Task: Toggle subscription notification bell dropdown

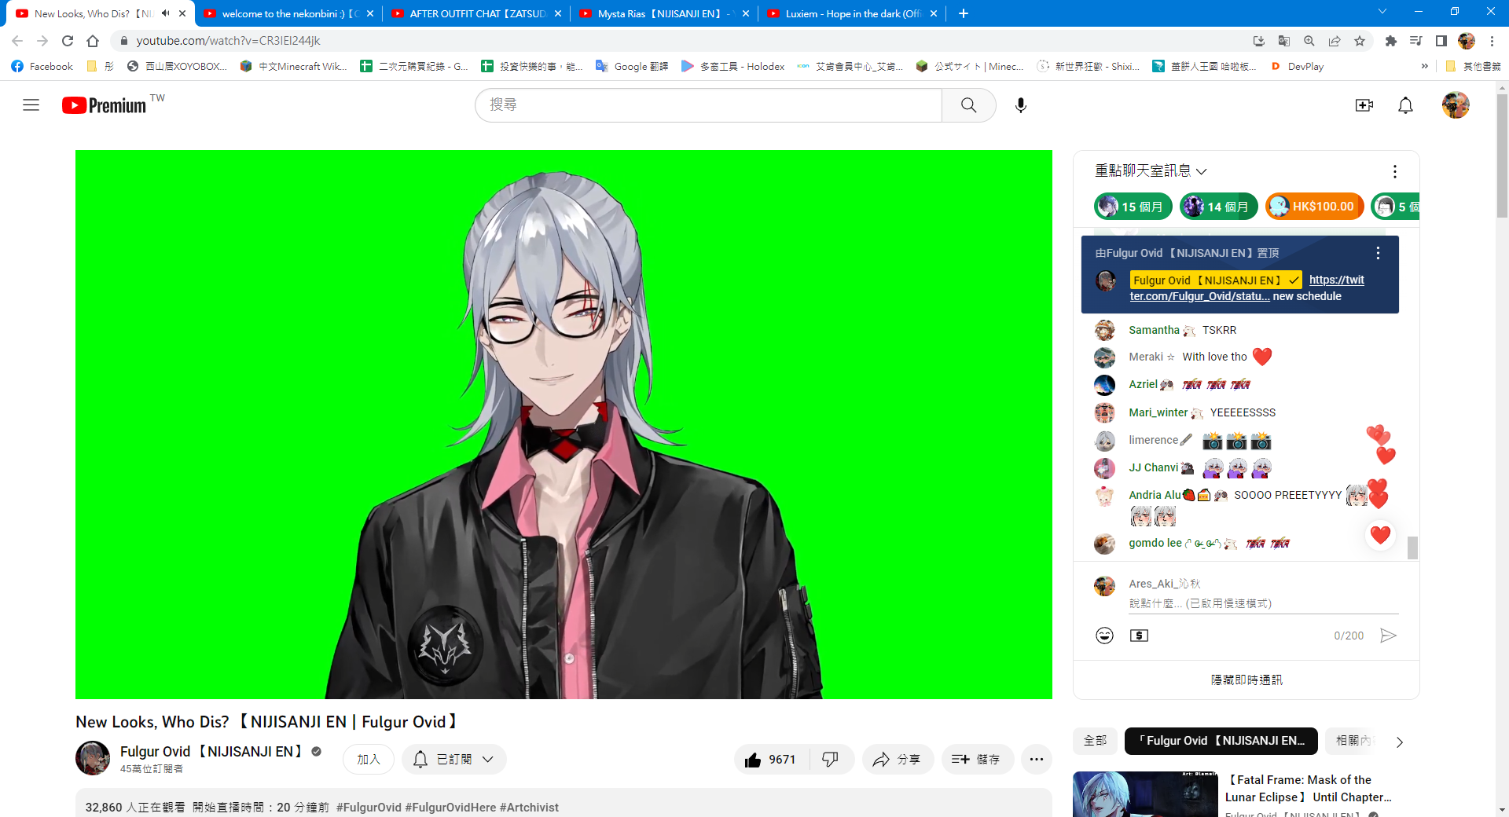Action: point(454,760)
